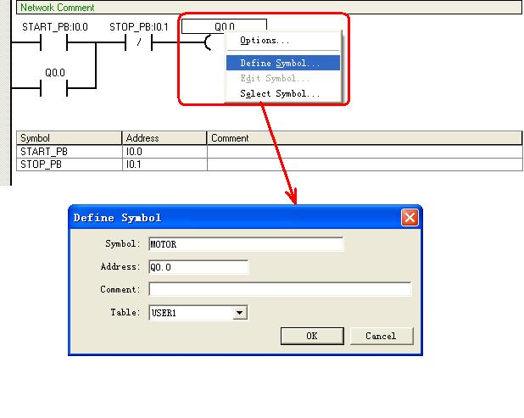Select the START_PB row in symbol table
The height and width of the screenshot is (418, 524).
click(69, 152)
